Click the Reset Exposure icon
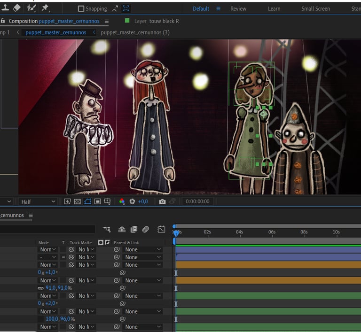The width and height of the screenshot is (361, 332). pos(132,201)
